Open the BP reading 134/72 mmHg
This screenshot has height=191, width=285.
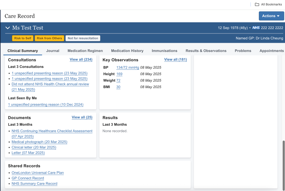click(x=127, y=67)
